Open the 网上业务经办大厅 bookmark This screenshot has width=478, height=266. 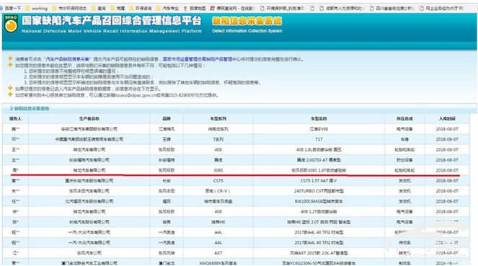point(442,8)
